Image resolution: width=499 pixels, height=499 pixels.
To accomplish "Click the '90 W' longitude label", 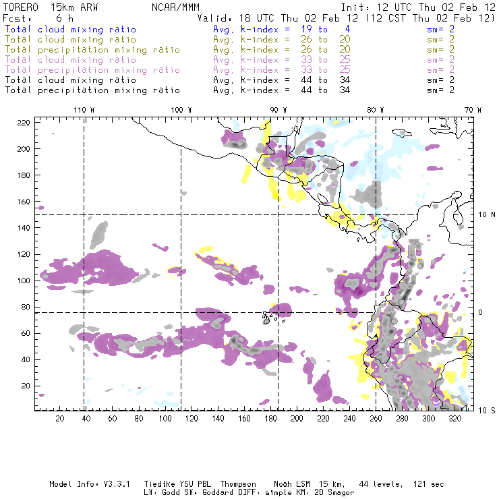I will [x=278, y=110].
